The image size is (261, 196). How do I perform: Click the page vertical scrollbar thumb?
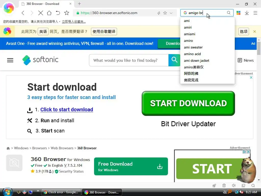pyautogui.click(x=259, y=48)
